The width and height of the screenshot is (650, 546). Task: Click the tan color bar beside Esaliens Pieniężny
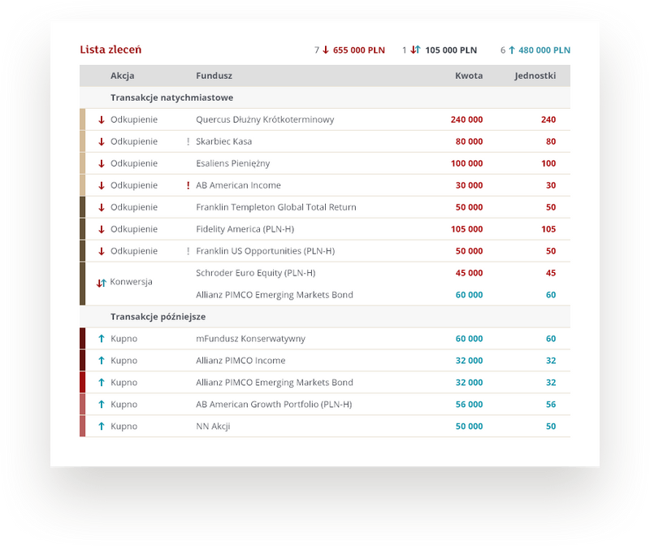coord(82,163)
